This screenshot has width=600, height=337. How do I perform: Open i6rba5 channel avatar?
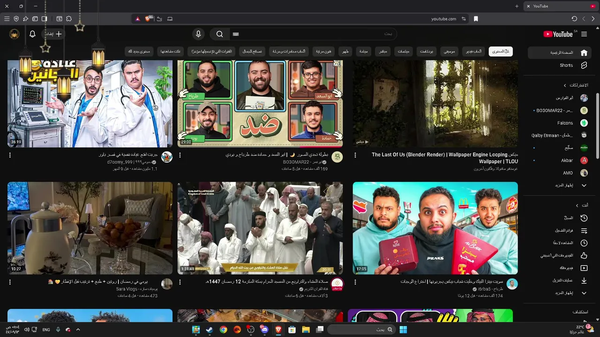pos(512,284)
